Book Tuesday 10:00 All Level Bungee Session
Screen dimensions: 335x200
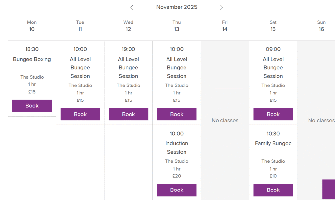[x=80, y=114]
